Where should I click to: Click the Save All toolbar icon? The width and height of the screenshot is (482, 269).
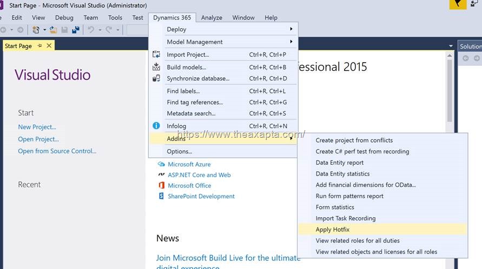pyautogui.click(x=76, y=30)
